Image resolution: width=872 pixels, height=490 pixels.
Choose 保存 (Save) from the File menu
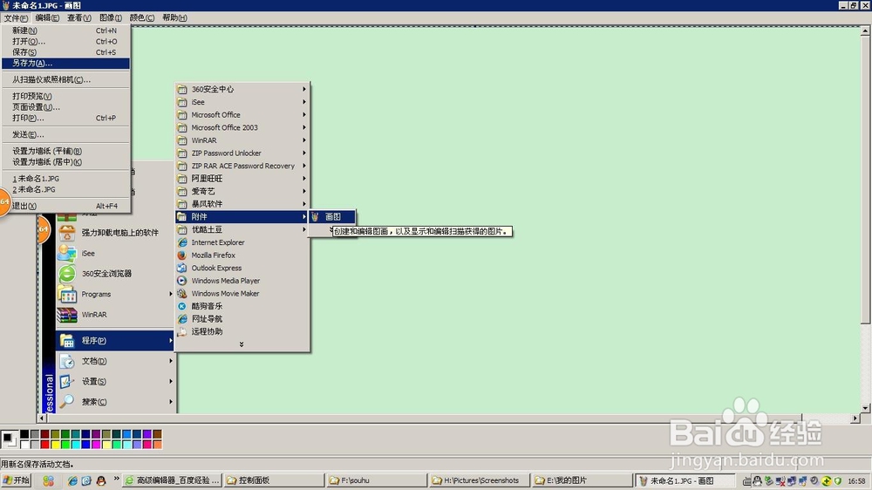[x=65, y=52]
